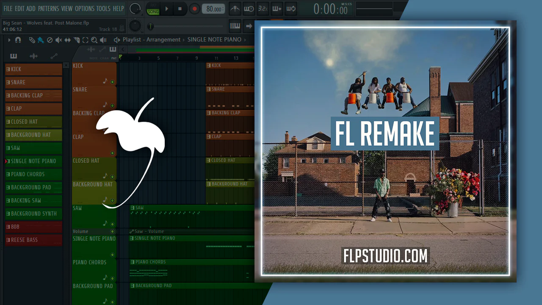Select the BACKGROUND SYNTH pattern in picker

pyautogui.click(x=33, y=213)
